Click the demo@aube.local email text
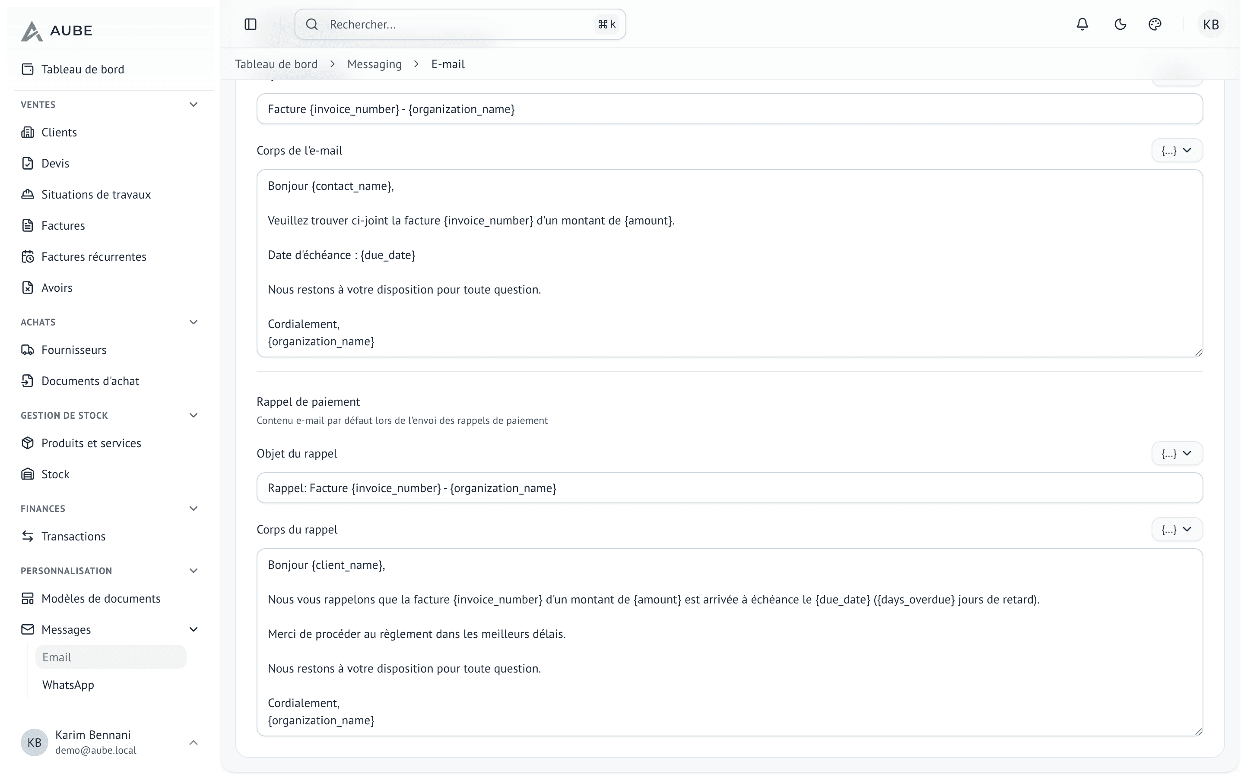Screen dimensions: 1244x777 (95, 750)
